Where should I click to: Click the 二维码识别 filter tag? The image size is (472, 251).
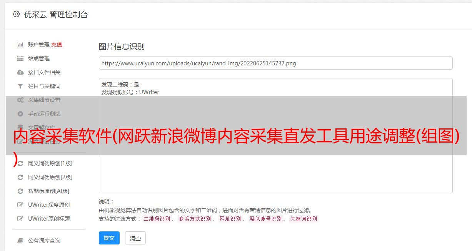point(157,219)
